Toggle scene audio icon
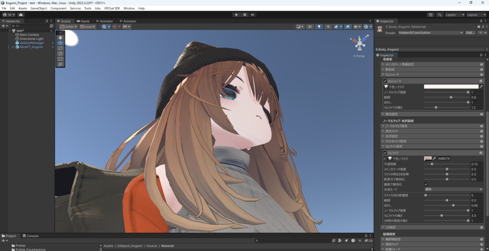This screenshot has height=251, width=489. tap(328, 27)
